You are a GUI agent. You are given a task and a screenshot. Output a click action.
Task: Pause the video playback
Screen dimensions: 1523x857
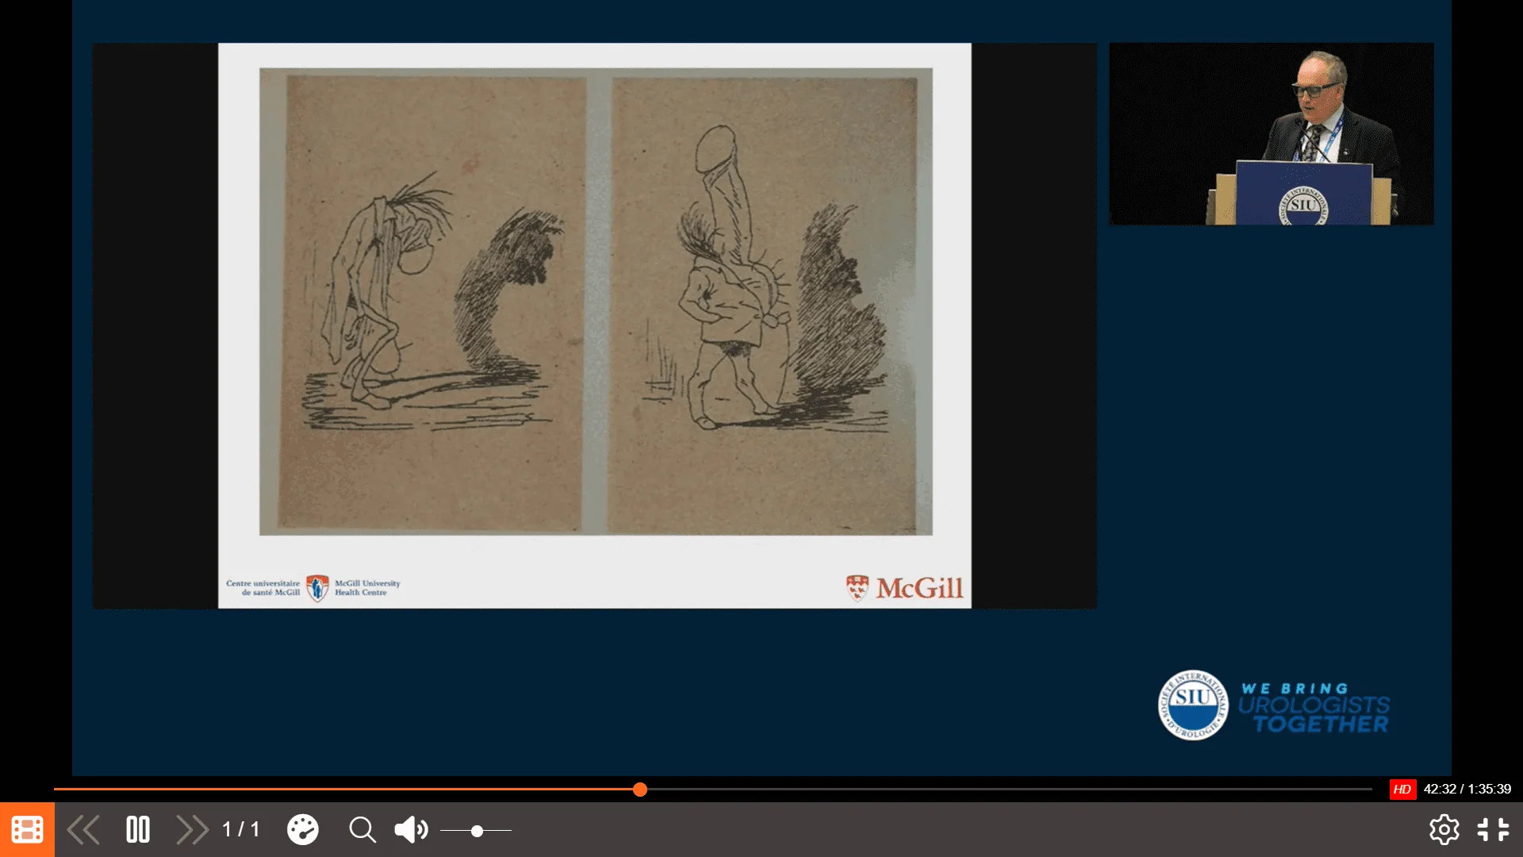pyautogui.click(x=138, y=830)
